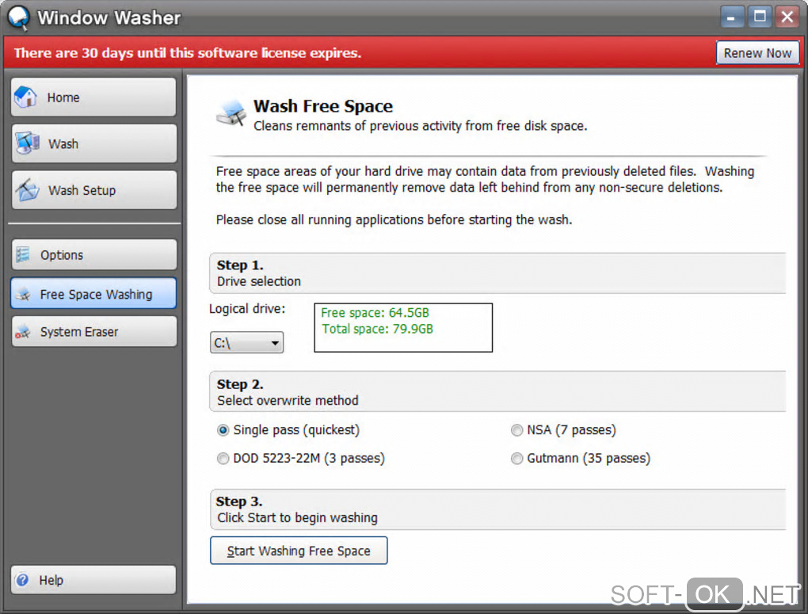Open the Wash section
This screenshot has height=614, width=808.
93,143
